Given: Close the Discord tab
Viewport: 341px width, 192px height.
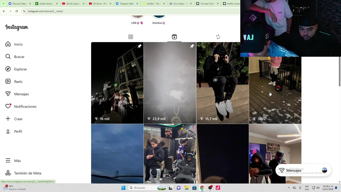Looking at the screenshot, I should pyautogui.click(x=30, y=4).
